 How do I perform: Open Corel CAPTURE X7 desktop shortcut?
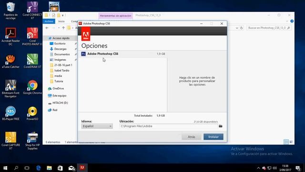10,141
